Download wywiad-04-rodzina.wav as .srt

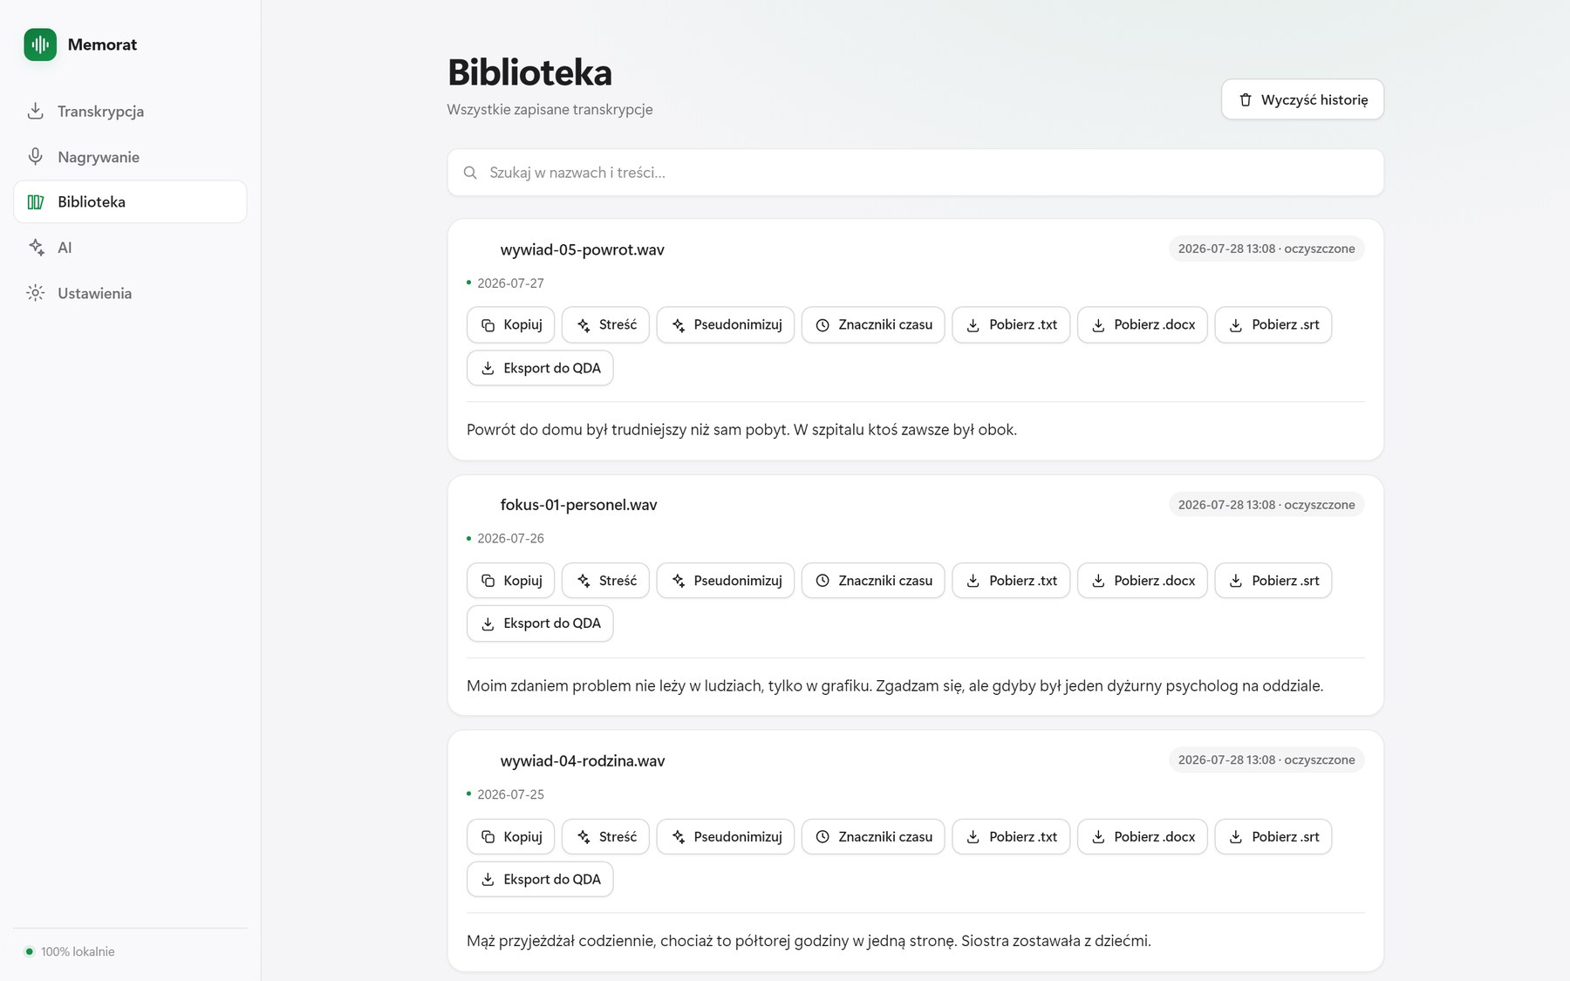1273,836
